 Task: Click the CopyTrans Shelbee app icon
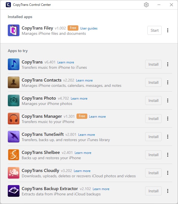tap(14, 155)
